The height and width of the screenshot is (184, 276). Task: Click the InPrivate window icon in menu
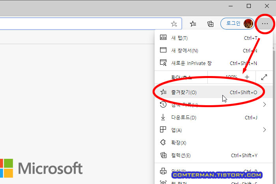coord(163,63)
